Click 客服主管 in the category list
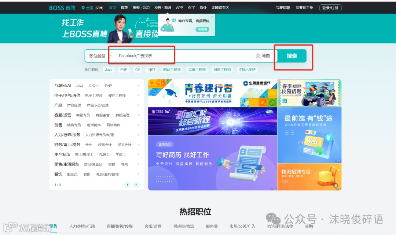This screenshot has width=396, height=235. (x=103, y=115)
